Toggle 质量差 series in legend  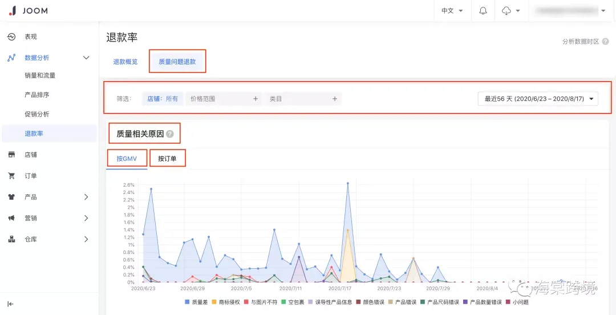(196, 302)
